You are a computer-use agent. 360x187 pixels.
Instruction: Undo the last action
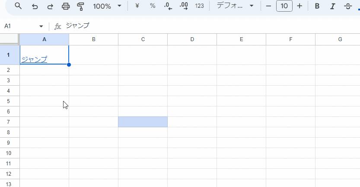pyautogui.click(x=35, y=6)
